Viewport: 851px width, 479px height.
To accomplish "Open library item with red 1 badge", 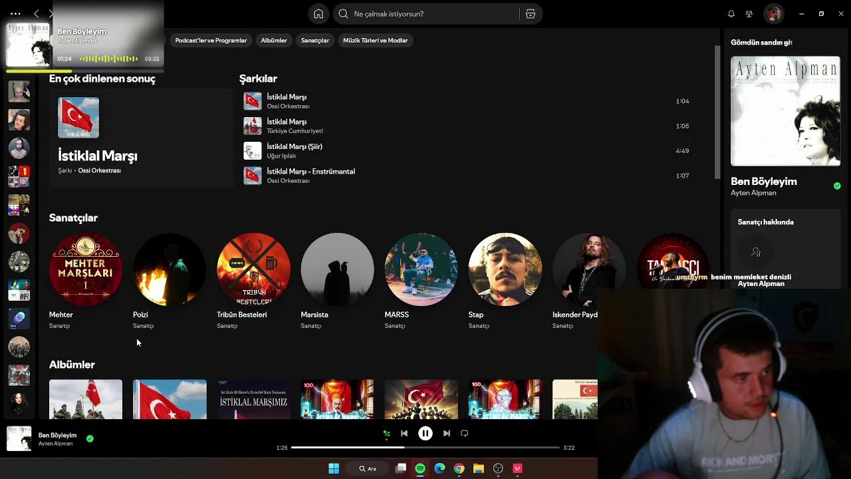I will (x=19, y=177).
